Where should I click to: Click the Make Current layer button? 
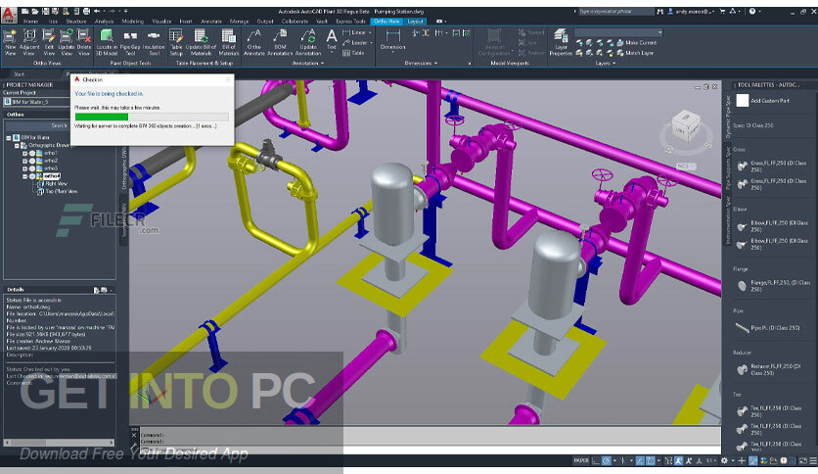tap(636, 43)
